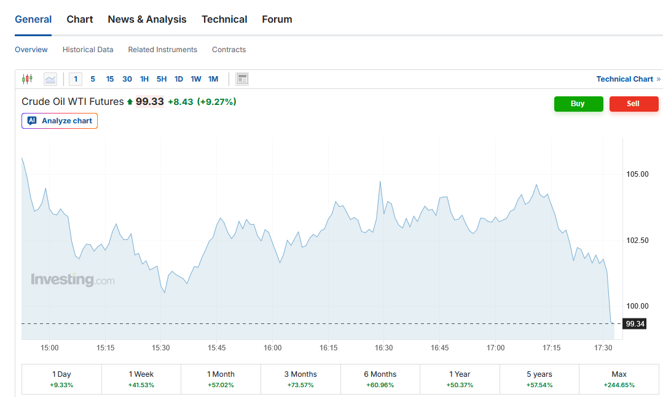
Task: Select the area chart icon
Action: (x=50, y=79)
